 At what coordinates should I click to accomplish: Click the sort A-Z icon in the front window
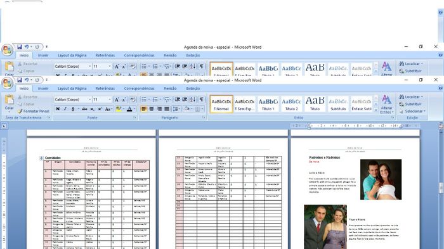click(193, 99)
